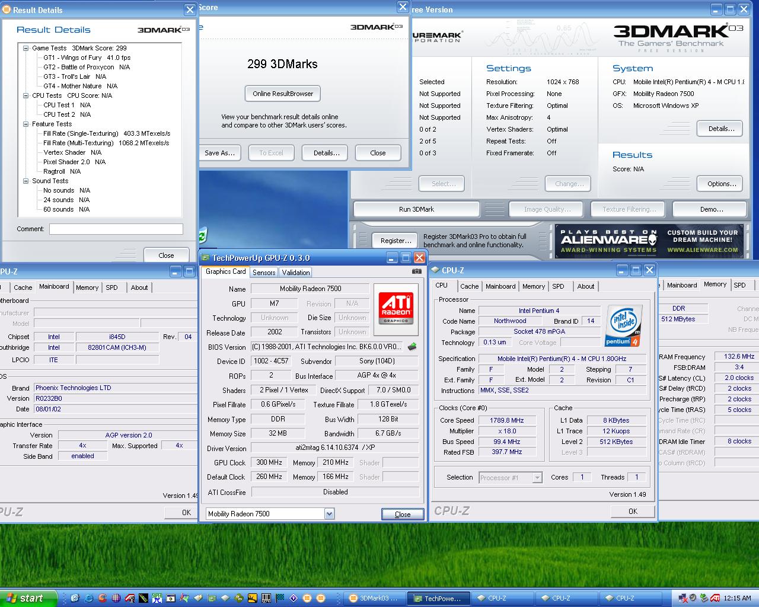
Task: Collapse the Sound Tests tree node
Action: click(x=26, y=181)
